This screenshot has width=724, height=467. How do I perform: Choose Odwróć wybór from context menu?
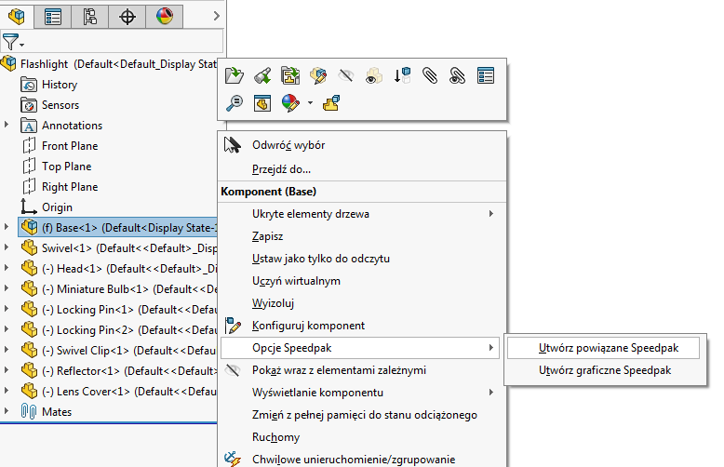coord(288,145)
